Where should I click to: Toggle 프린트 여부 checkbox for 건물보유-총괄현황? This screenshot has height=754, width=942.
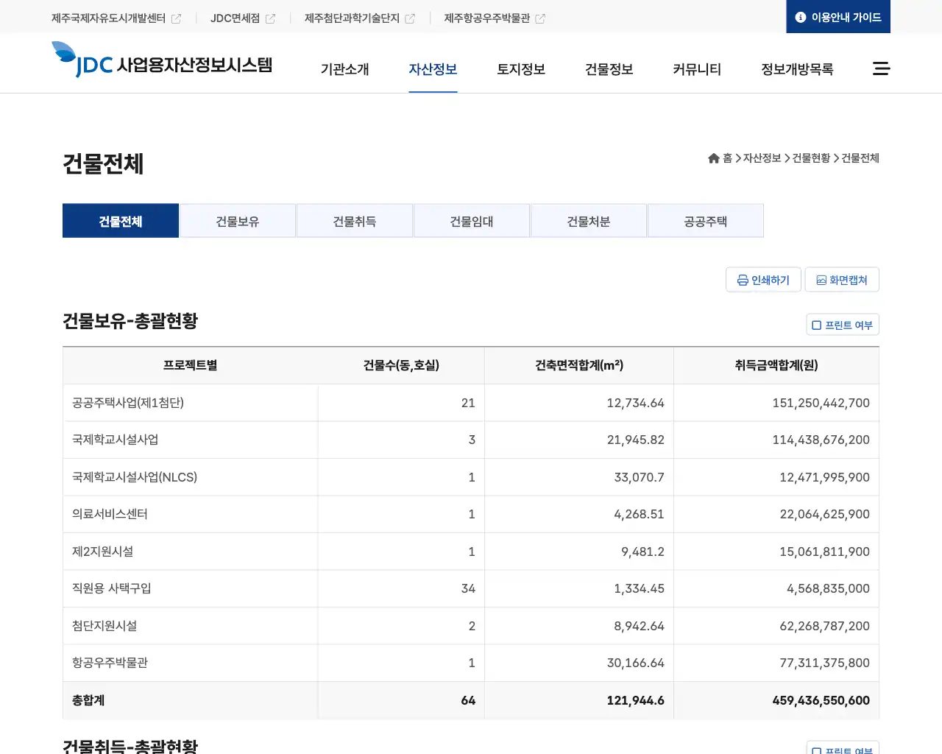816,325
